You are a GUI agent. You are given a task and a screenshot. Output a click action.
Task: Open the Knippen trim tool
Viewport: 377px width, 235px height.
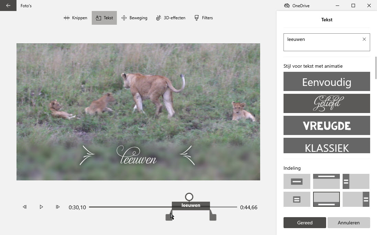point(76,18)
